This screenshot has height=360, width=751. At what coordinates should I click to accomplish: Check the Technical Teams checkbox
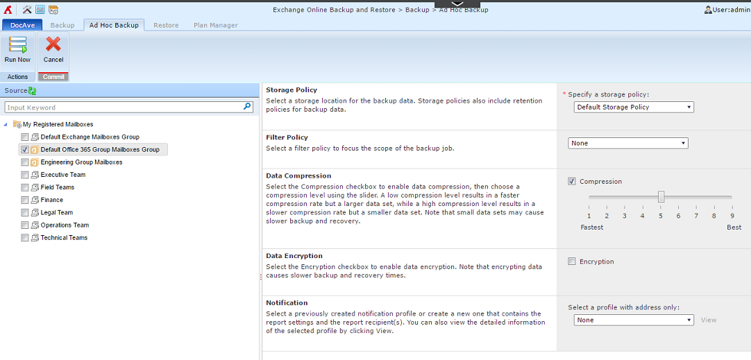[25, 238]
